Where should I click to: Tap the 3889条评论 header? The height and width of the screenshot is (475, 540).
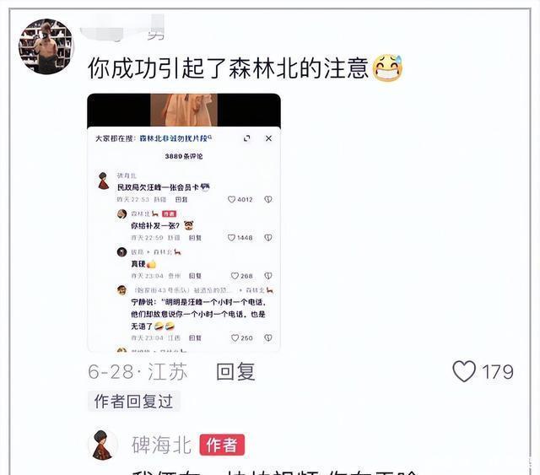[x=184, y=156]
